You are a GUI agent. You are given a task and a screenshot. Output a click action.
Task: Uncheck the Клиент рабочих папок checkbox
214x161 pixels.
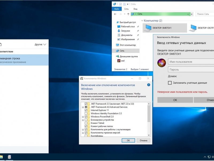(x=86, y=126)
